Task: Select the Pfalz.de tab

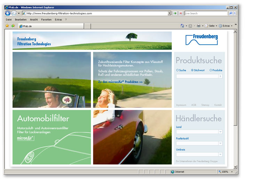Action: pyautogui.click(x=51, y=26)
